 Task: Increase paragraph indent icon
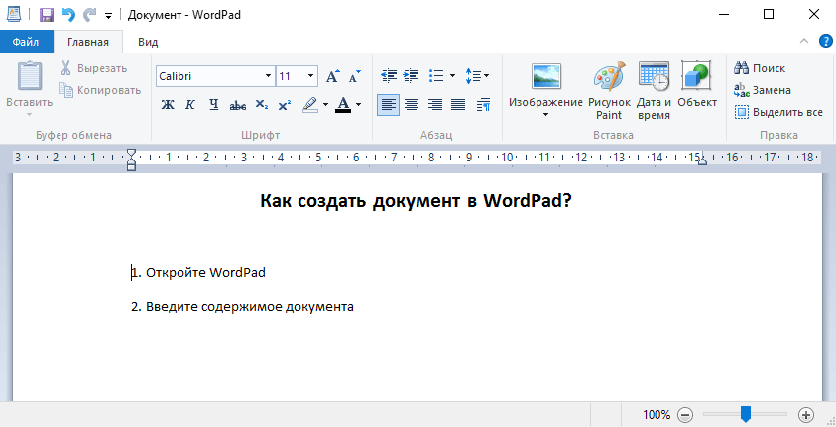point(411,76)
